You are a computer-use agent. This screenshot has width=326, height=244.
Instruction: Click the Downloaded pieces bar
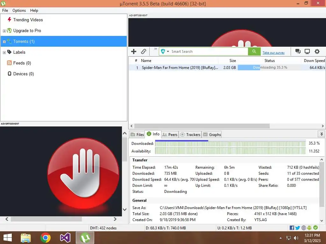[x=230, y=144]
